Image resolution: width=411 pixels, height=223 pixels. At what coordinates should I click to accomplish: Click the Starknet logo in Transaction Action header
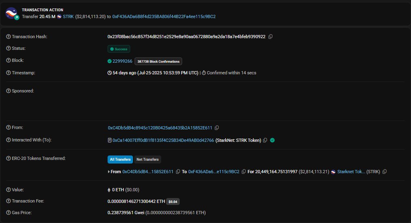(12, 13)
